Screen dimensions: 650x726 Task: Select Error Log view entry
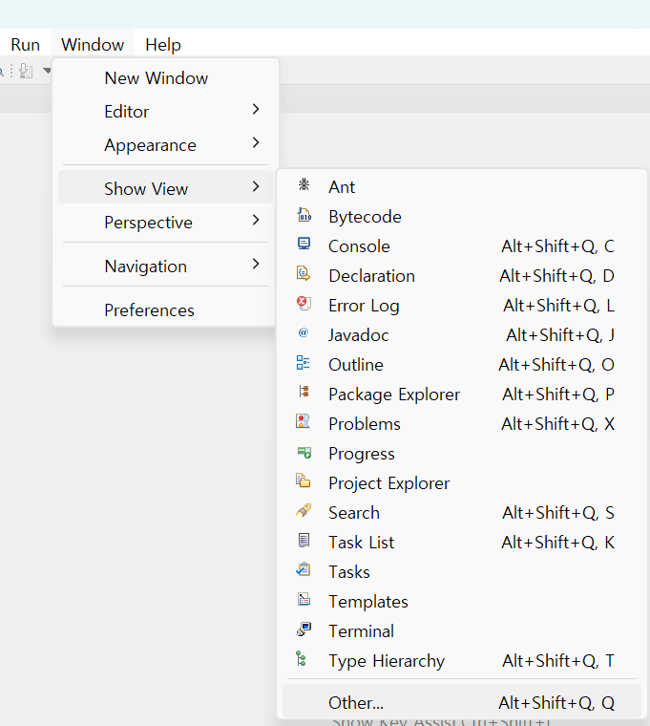(x=462, y=306)
